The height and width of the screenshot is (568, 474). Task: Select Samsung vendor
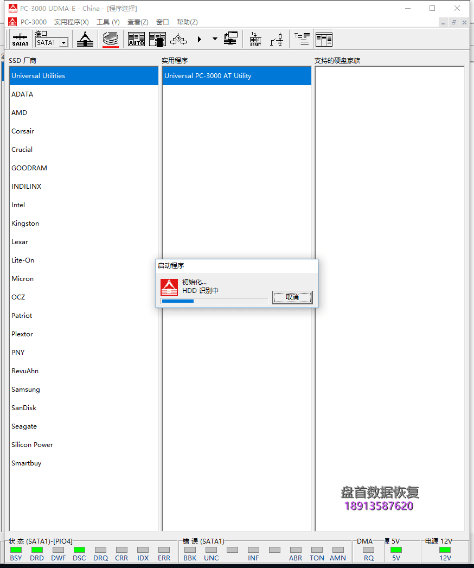[x=84, y=390]
